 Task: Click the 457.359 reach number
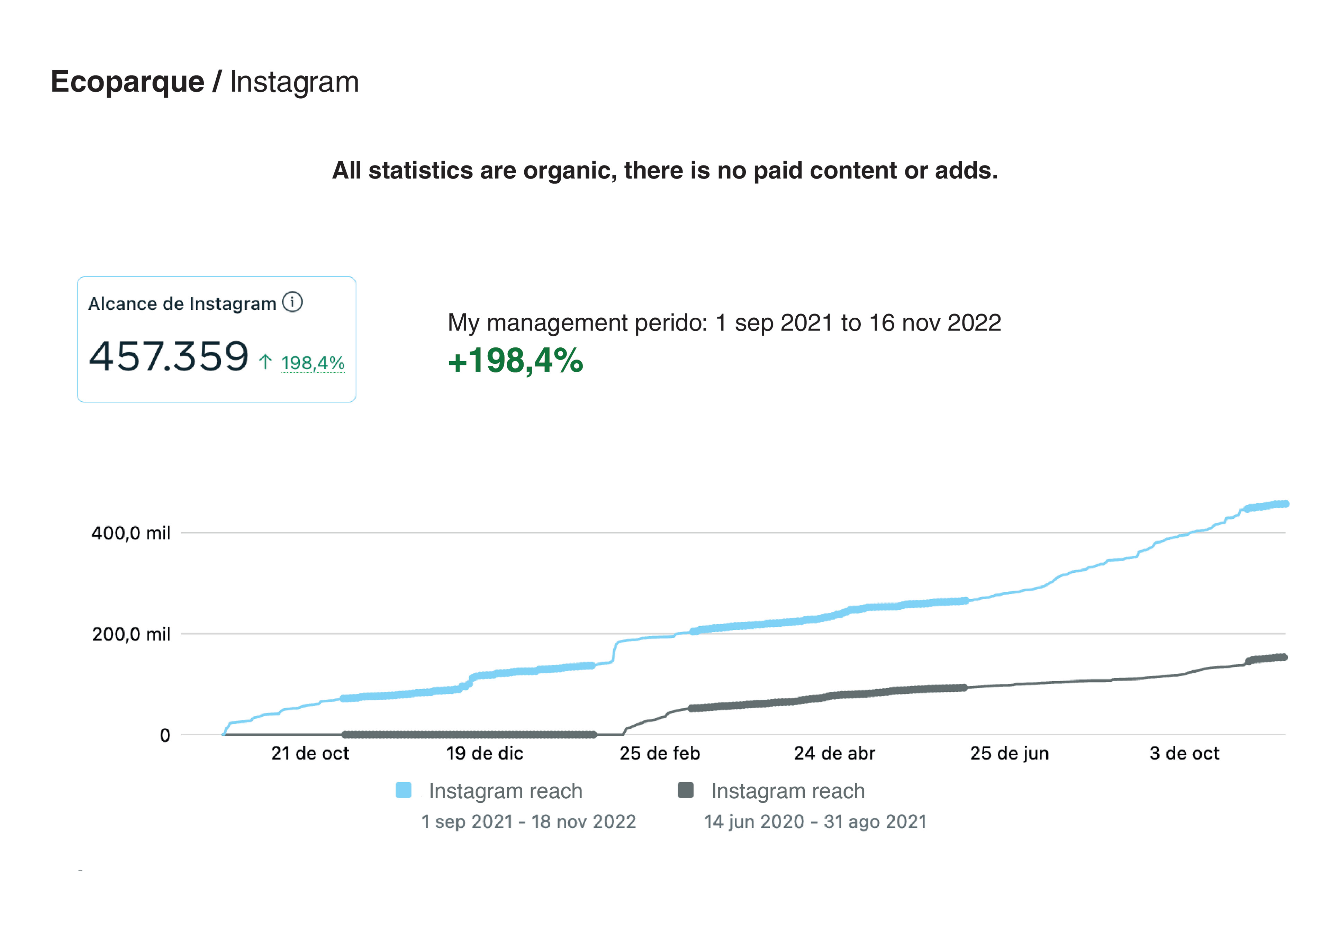[169, 356]
